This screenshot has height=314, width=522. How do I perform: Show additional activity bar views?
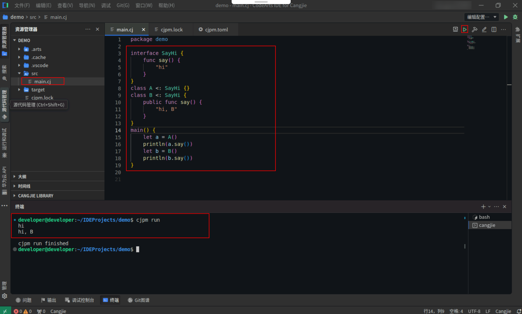pos(4,206)
